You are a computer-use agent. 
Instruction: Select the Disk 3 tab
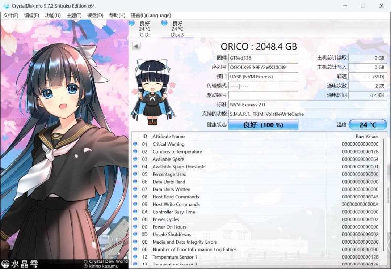(177, 29)
